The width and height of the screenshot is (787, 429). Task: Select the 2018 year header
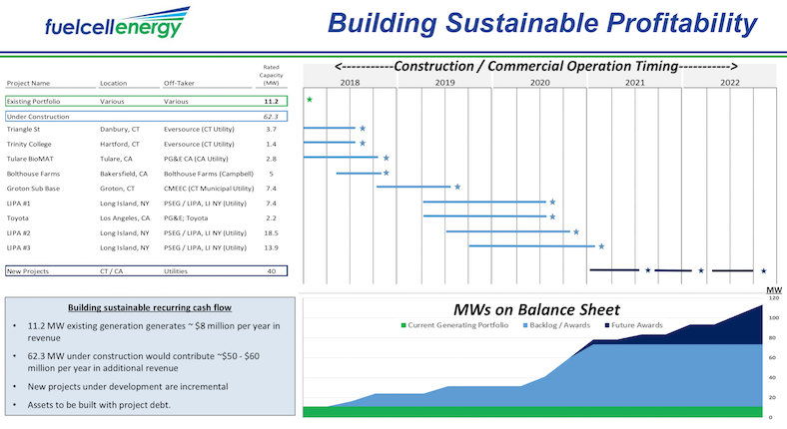(350, 83)
